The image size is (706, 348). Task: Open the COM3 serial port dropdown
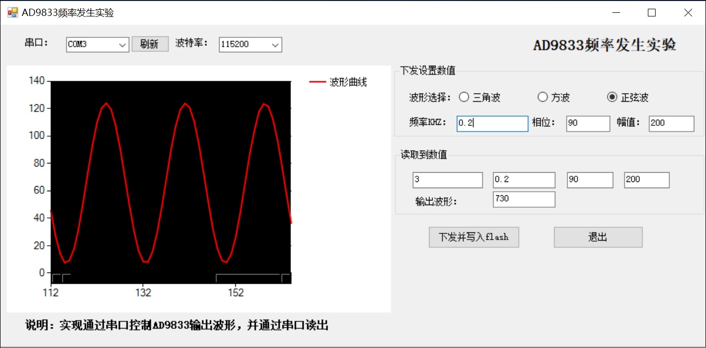coord(97,45)
